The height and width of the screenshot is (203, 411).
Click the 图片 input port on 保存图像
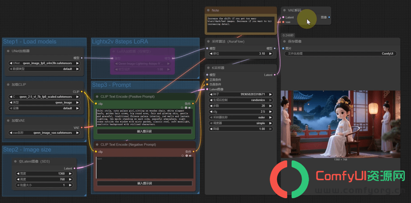(283, 48)
